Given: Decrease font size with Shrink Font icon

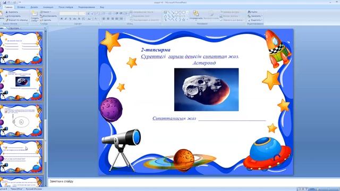Looking at the screenshot, I should 92,13.
